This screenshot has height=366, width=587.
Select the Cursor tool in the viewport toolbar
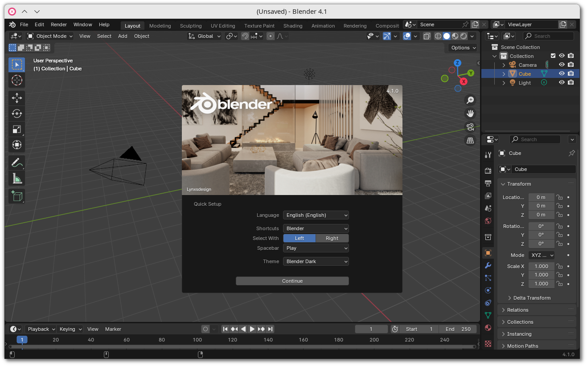16,80
